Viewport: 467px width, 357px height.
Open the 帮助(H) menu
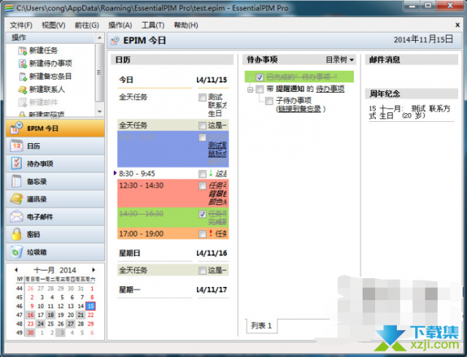(186, 26)
